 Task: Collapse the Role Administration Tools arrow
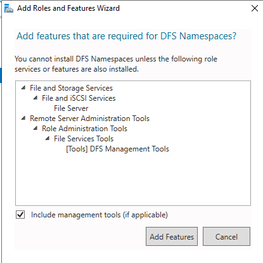[x=35, y=128]
